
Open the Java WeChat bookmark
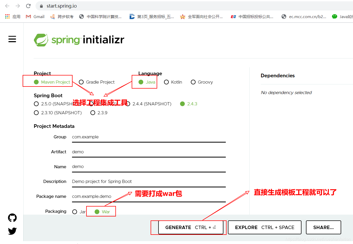pos(342,17)
